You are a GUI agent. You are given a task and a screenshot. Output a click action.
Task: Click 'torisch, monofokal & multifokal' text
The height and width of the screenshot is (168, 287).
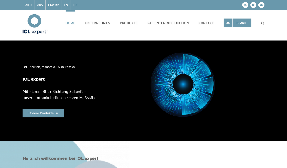(53, 67)
